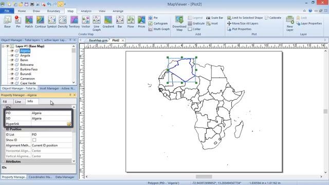Select the Pie map tool
This screenshot has height=185, width=329.
(x=153, y=18)
